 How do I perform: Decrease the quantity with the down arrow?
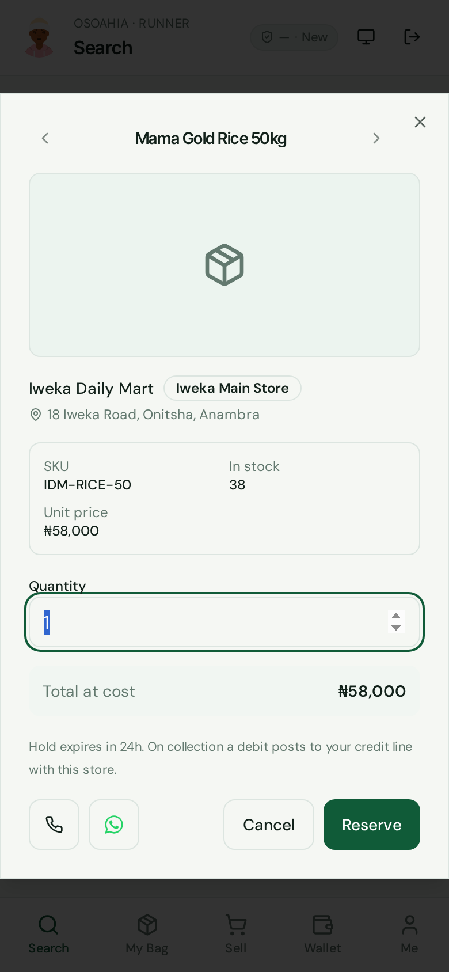(x=396, y=628)
